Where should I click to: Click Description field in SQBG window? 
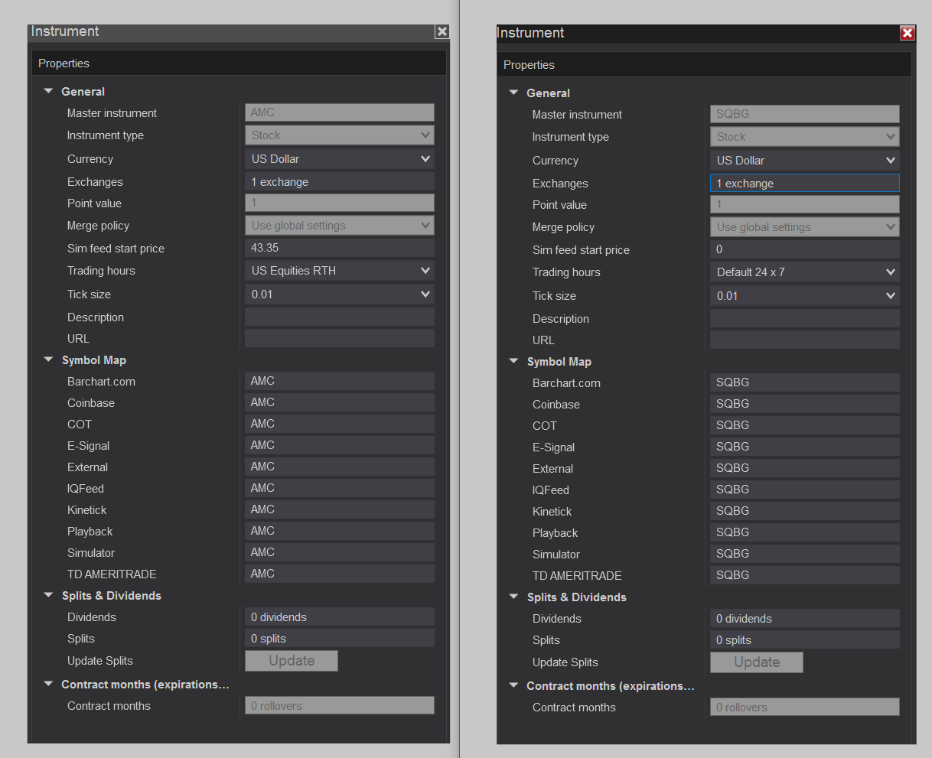click(x=805, y=318)
